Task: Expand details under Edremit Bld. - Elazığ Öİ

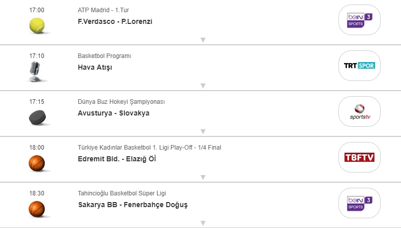Action: pyautogui.click(x=203, y=177)
